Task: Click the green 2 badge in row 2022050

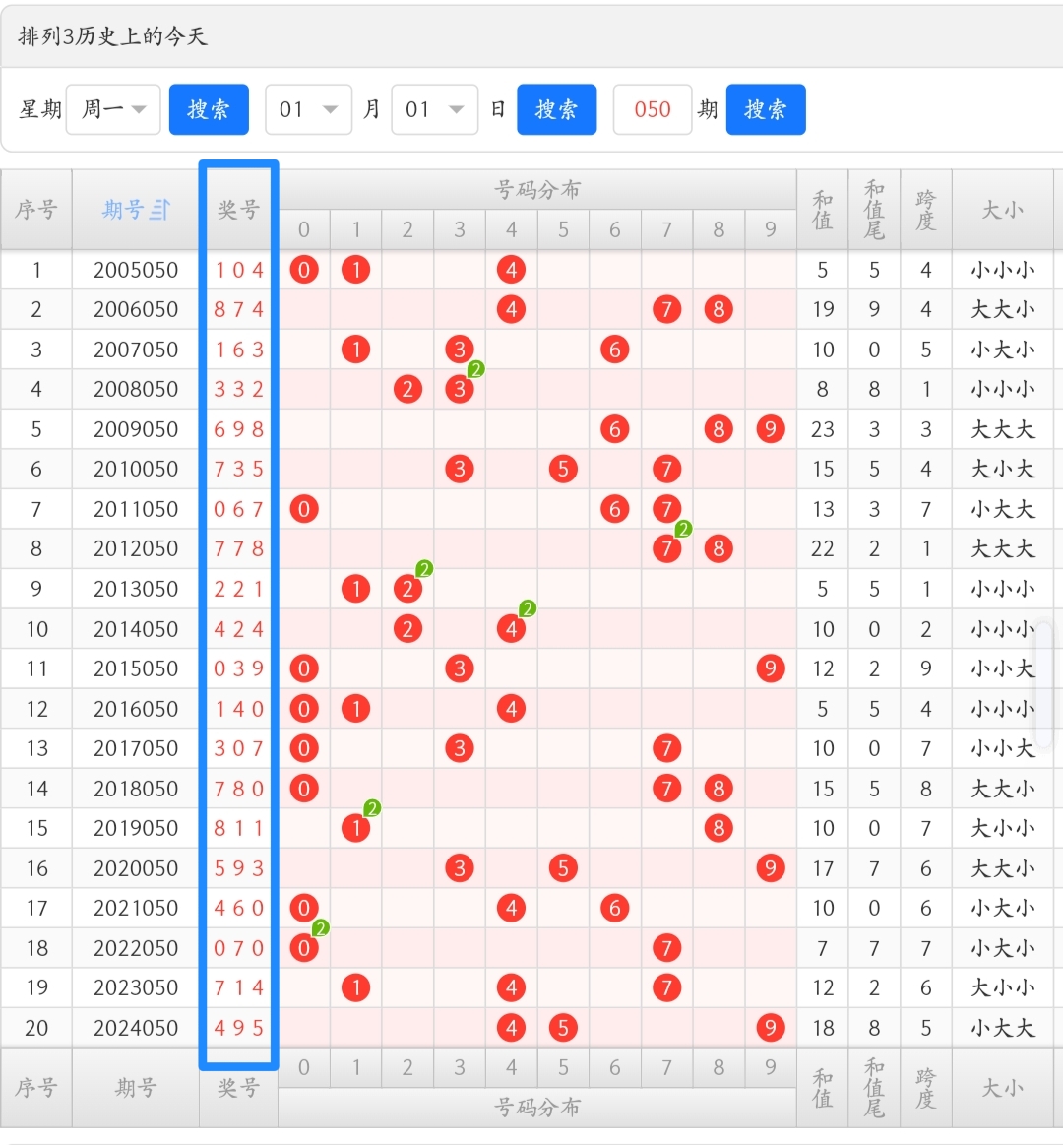Action: click(321, 928)
